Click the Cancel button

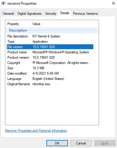(81, 143)
